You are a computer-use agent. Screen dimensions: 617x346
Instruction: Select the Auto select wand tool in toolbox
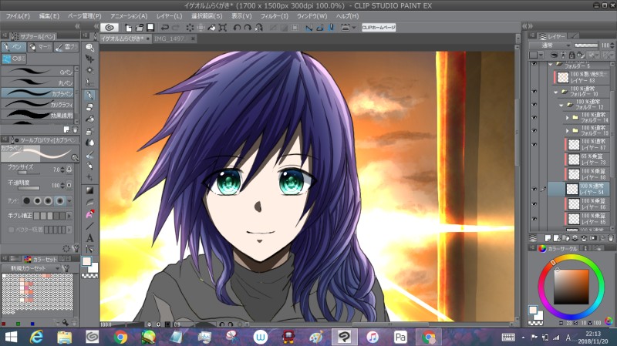(x=89, y=71)
